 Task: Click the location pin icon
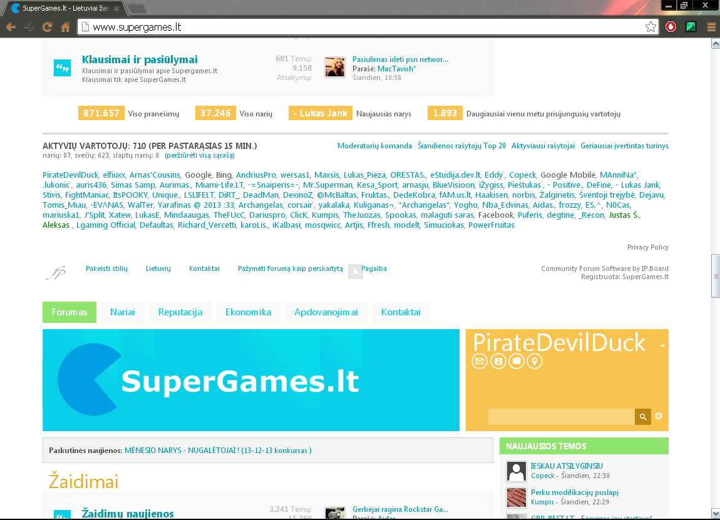[x=535, y=361]
